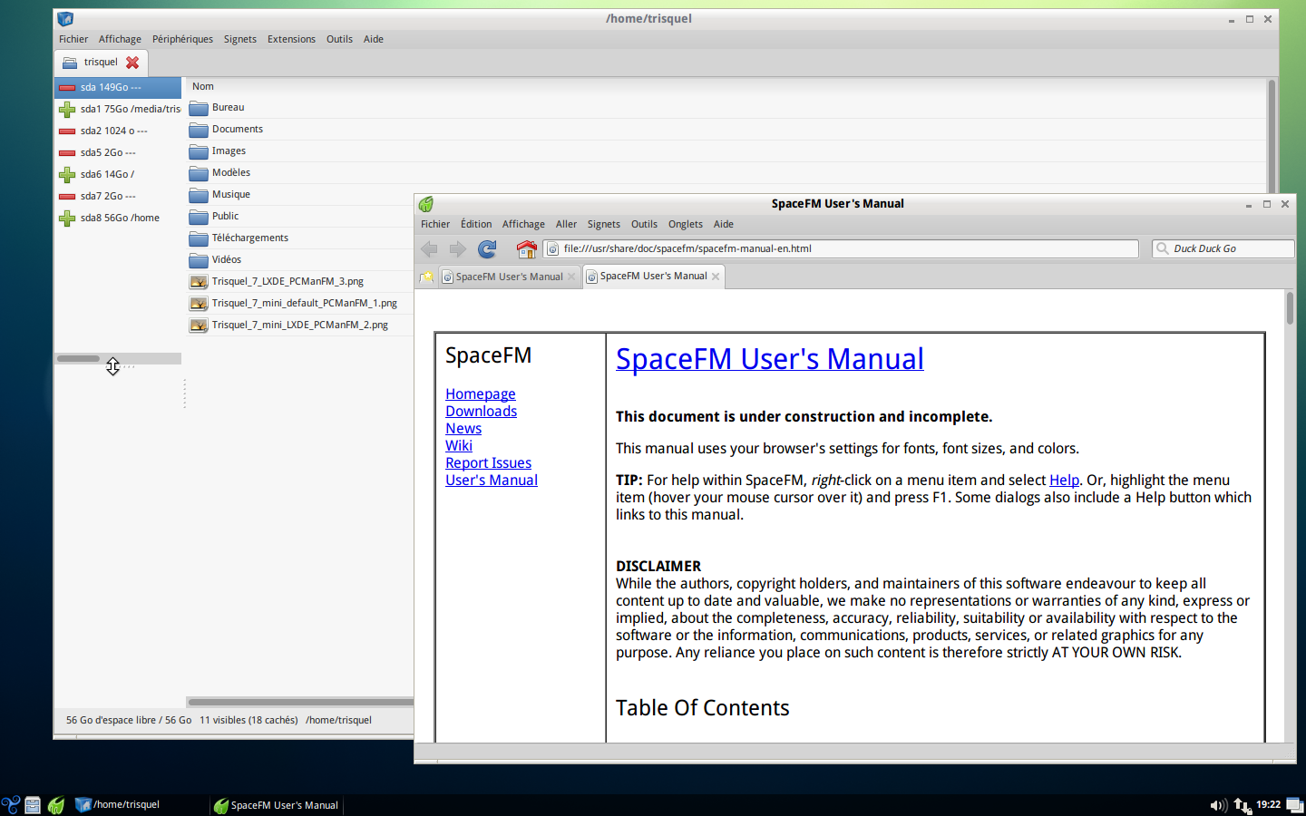Open the Périphériques menu in the file manager
1306x816 pixels.
[x=182, y=39]
